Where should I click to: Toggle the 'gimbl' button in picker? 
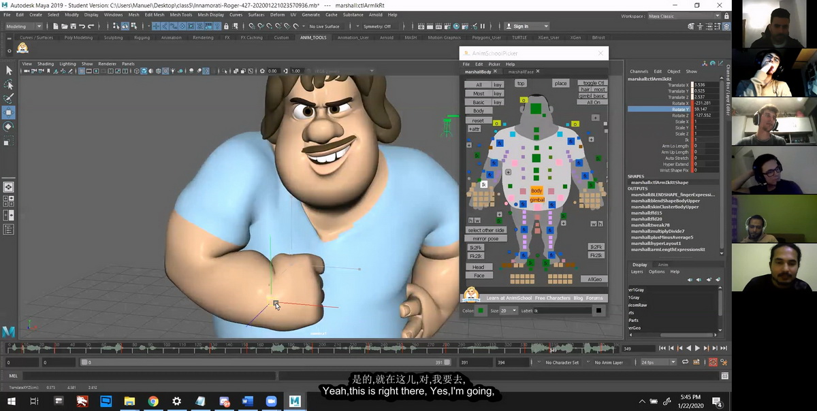pyautogui.click(x=586, y=96)
